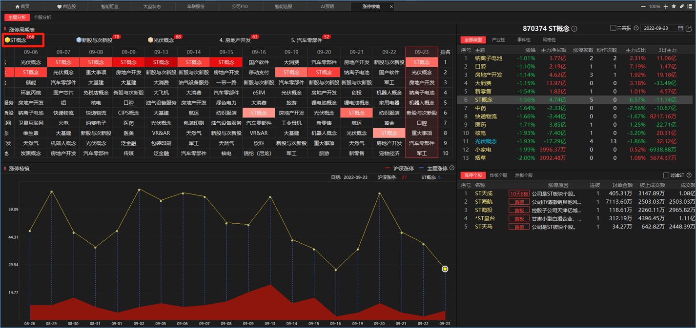696x328 pixels.
Task: Click the help icon beside 主题涨停 legend
Action: tap(452, 168)
